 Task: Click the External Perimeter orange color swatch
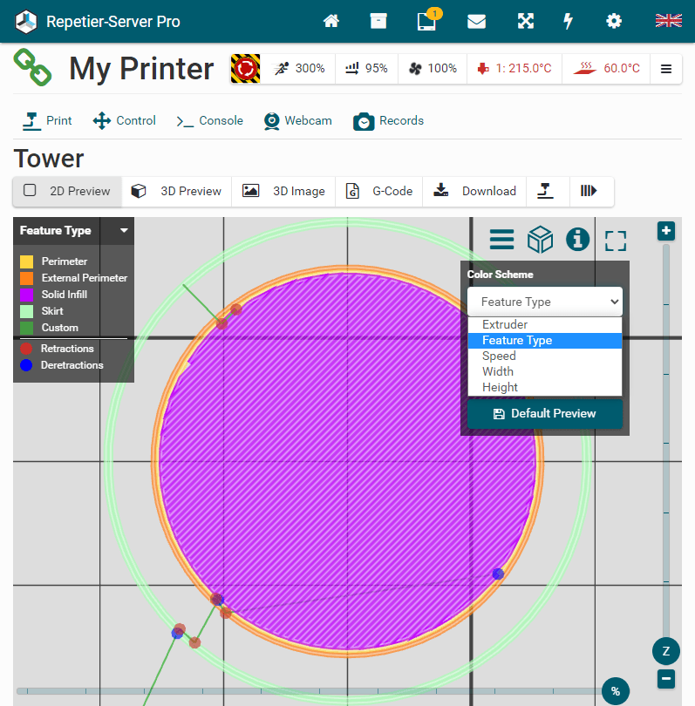click(x=27, y=278)
